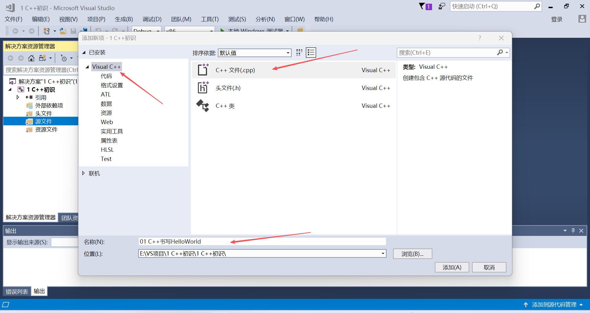Click the Solution Explorer forward arrow icon
This screenshot has width=590, height=313.
point(21,58)
